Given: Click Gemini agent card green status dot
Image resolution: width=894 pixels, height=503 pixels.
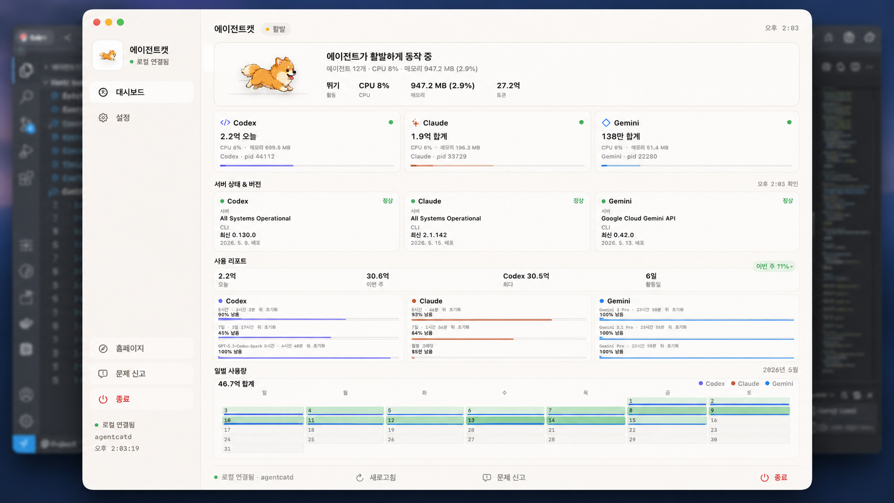Looking at the screenshot, I should pyautogui.click(x=789, y=122).
